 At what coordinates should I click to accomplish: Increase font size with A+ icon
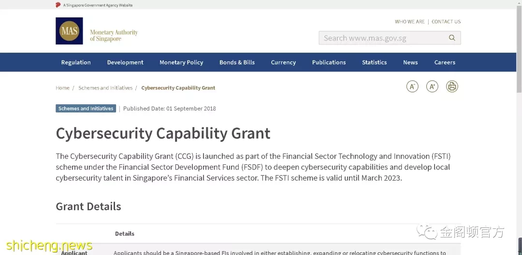(432, 86)
